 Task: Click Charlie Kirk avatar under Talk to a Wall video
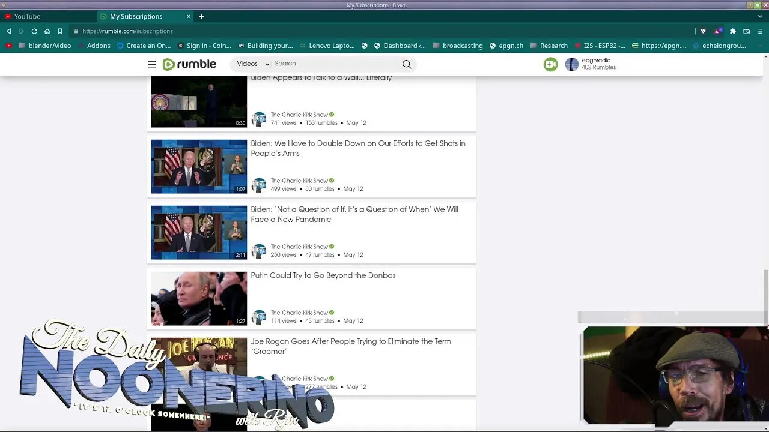pyautogui.click(x=258, y=119)
